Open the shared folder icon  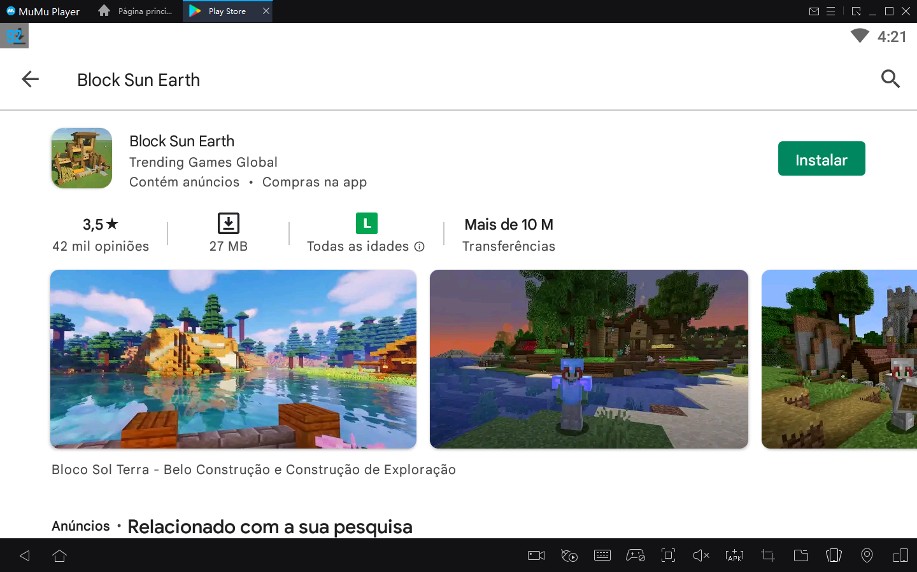tap(801, 555)
